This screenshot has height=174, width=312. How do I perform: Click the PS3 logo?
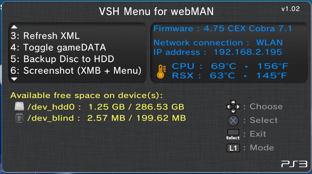294,164
